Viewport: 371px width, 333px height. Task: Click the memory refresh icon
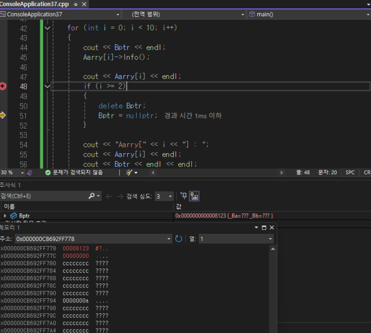coord(179,239)
